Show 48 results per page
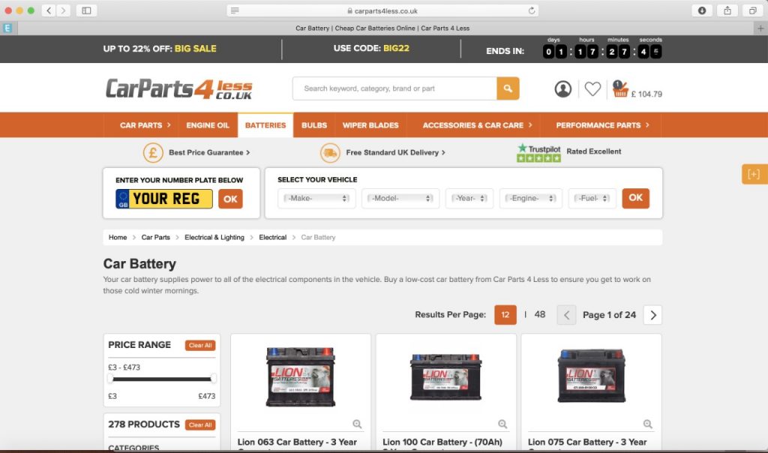768x453 pixels. (540, 314)
